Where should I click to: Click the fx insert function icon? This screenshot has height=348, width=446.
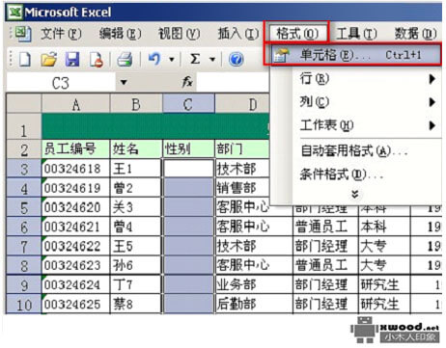click(x=187, y=83)
